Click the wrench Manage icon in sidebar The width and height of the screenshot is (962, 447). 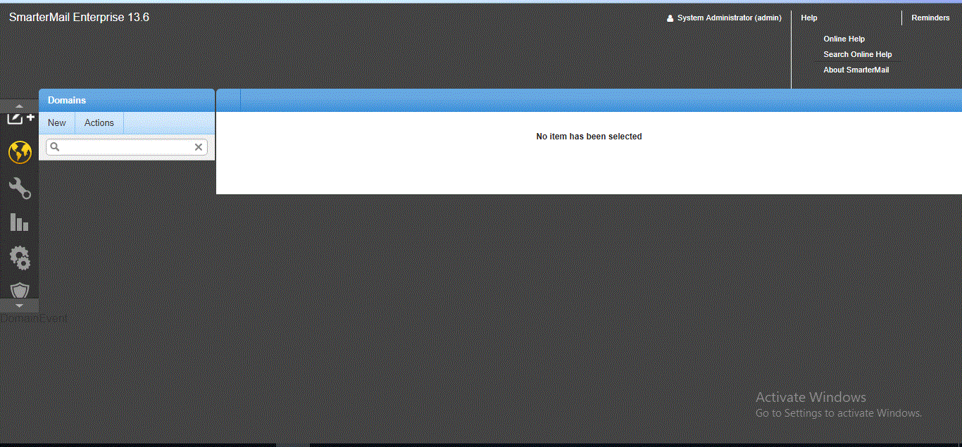[20, 188]
